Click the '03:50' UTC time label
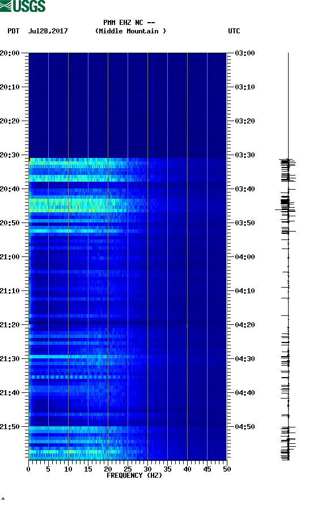 (245, 223)
